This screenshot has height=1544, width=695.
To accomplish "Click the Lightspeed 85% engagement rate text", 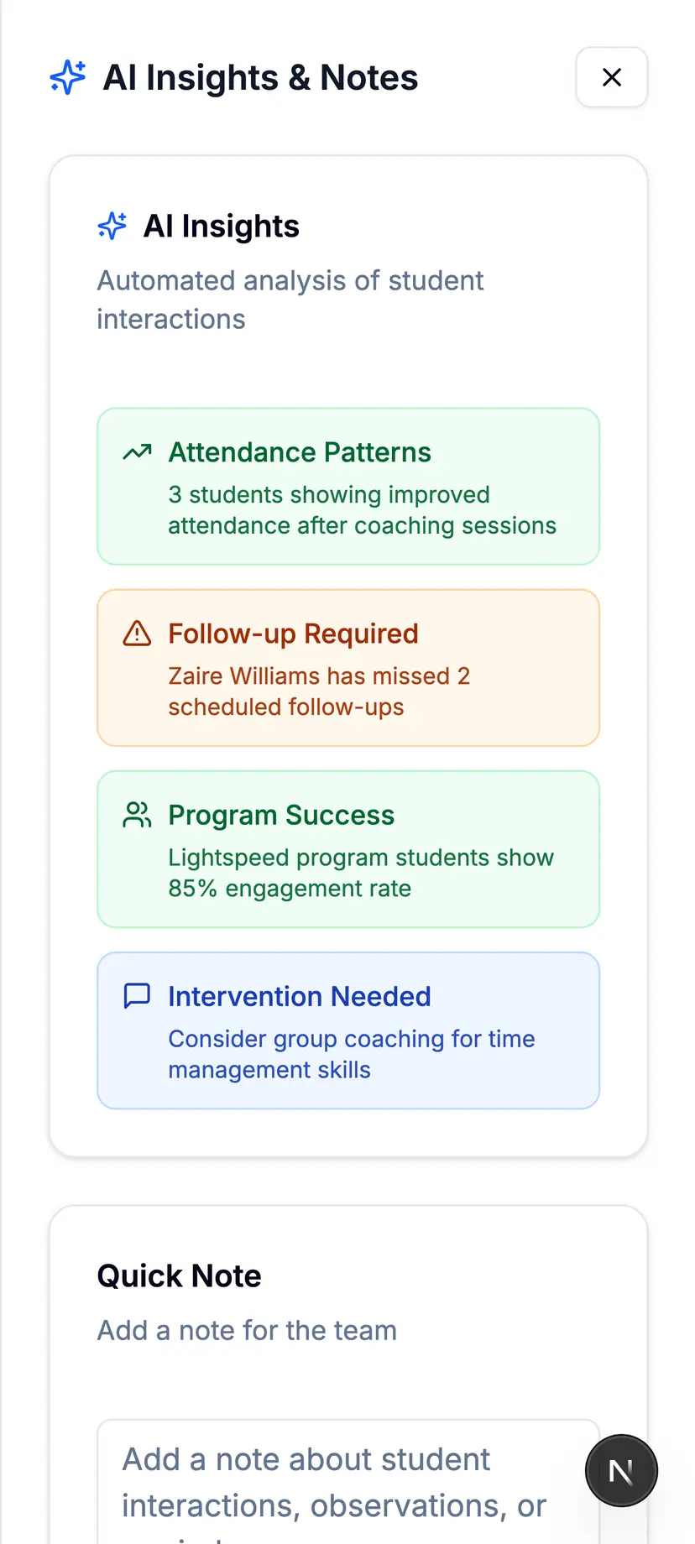I will [361, 873].
